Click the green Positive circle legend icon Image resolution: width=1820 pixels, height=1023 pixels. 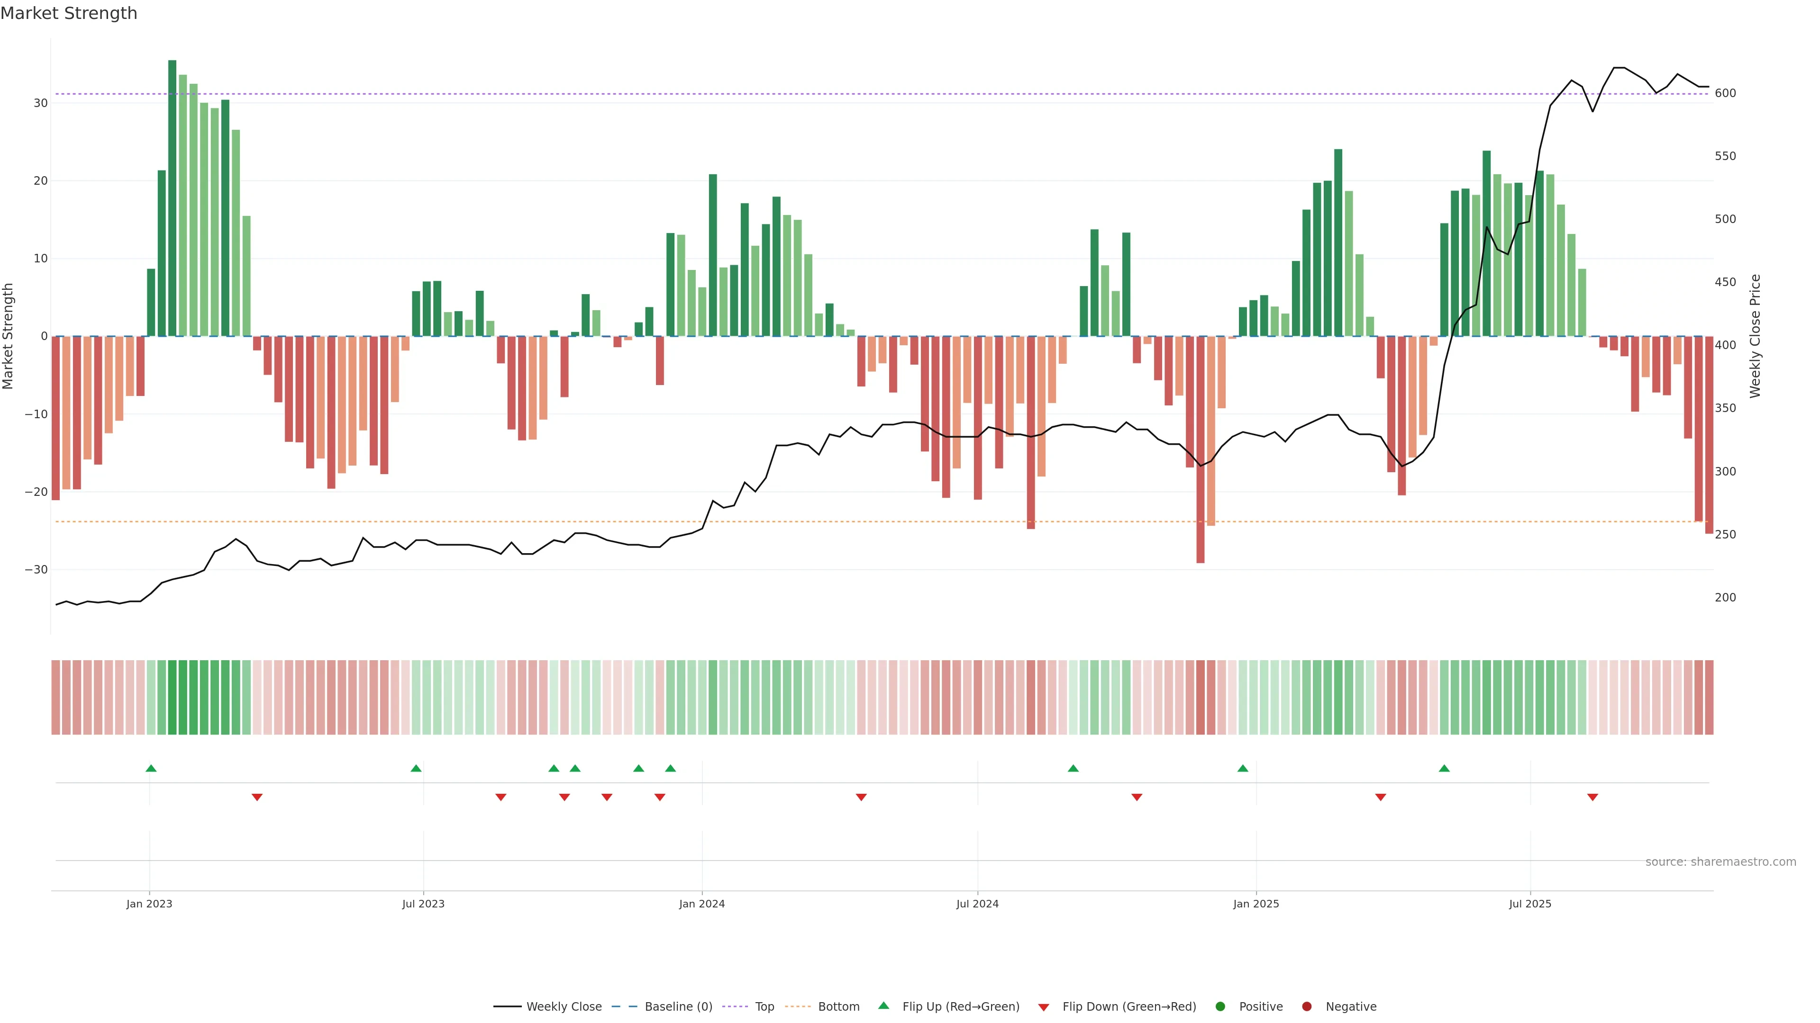(x=1220, y=1007)
